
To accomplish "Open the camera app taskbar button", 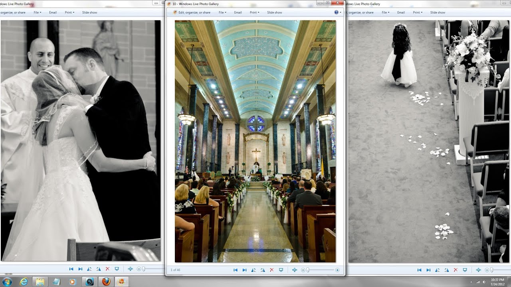I will 89,281.
